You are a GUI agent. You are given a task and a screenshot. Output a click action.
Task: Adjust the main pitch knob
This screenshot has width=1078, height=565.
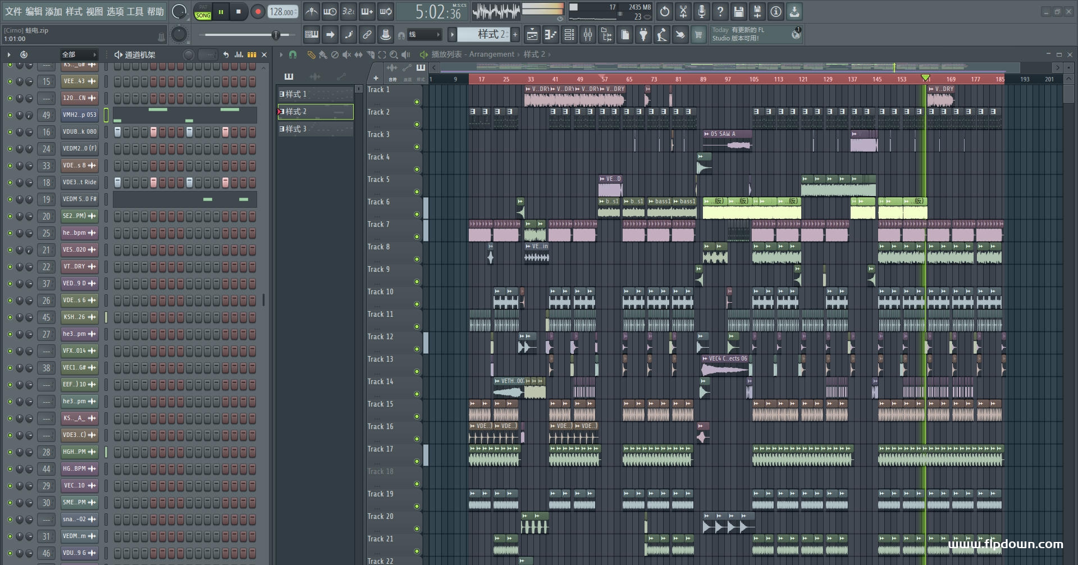(x=179, y=34)
